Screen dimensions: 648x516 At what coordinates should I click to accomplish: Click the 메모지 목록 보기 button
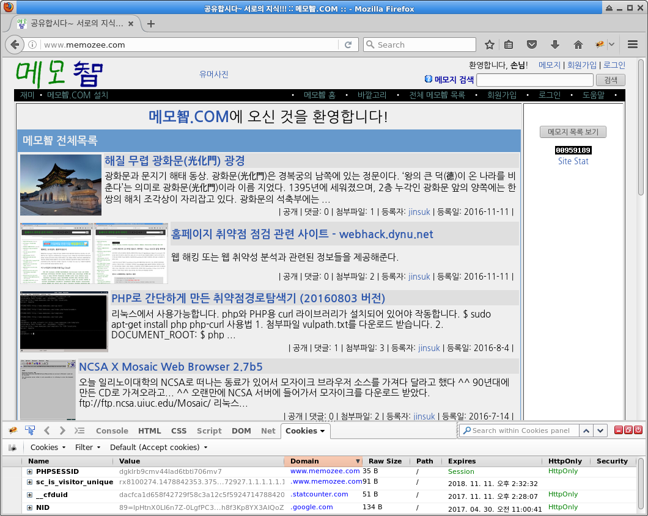(x=573, y=132)
